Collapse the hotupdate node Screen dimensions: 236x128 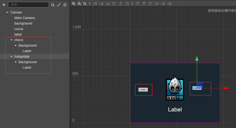[x=11, y=57]
